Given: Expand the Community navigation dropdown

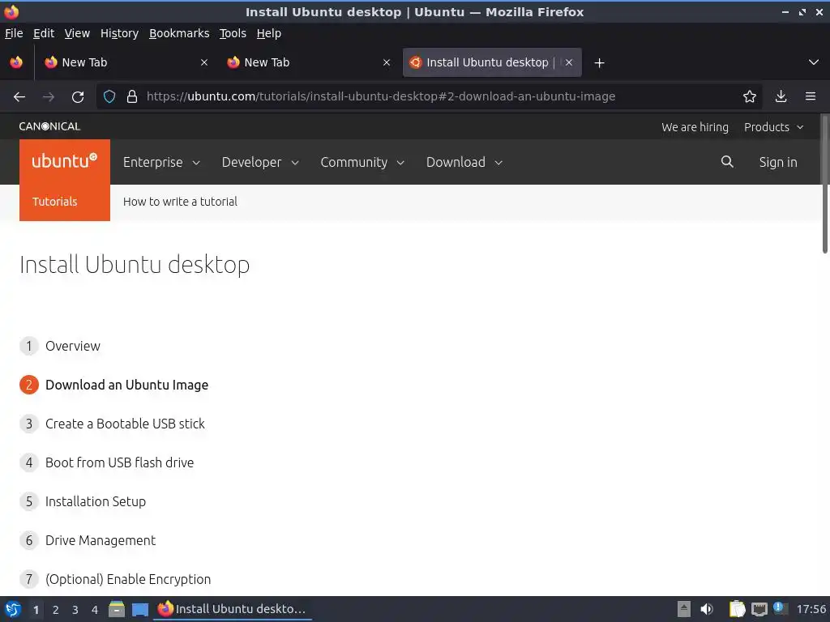Looking at the screenshot, I should click(x=362, y=162).
